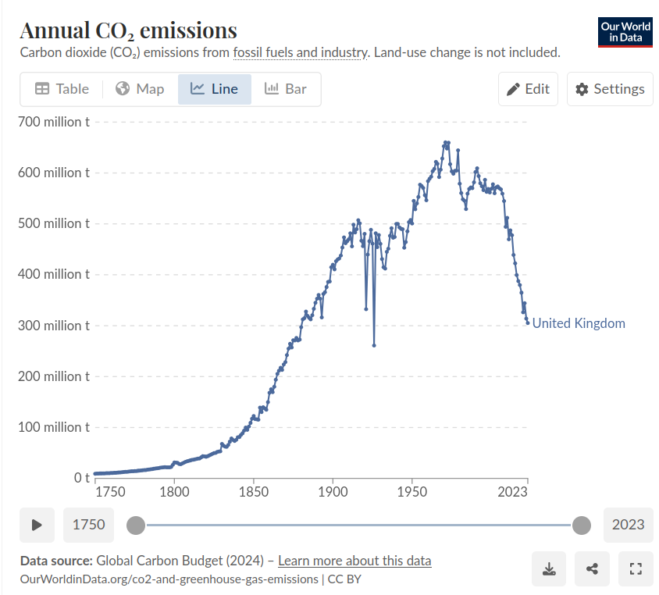The image size is (659, 595).
Task: Open the gear Settings menu
Action: click(610, 89)
